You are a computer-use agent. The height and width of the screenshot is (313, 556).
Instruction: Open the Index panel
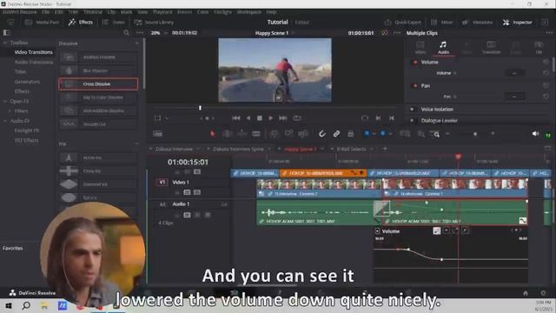point(114,22)
